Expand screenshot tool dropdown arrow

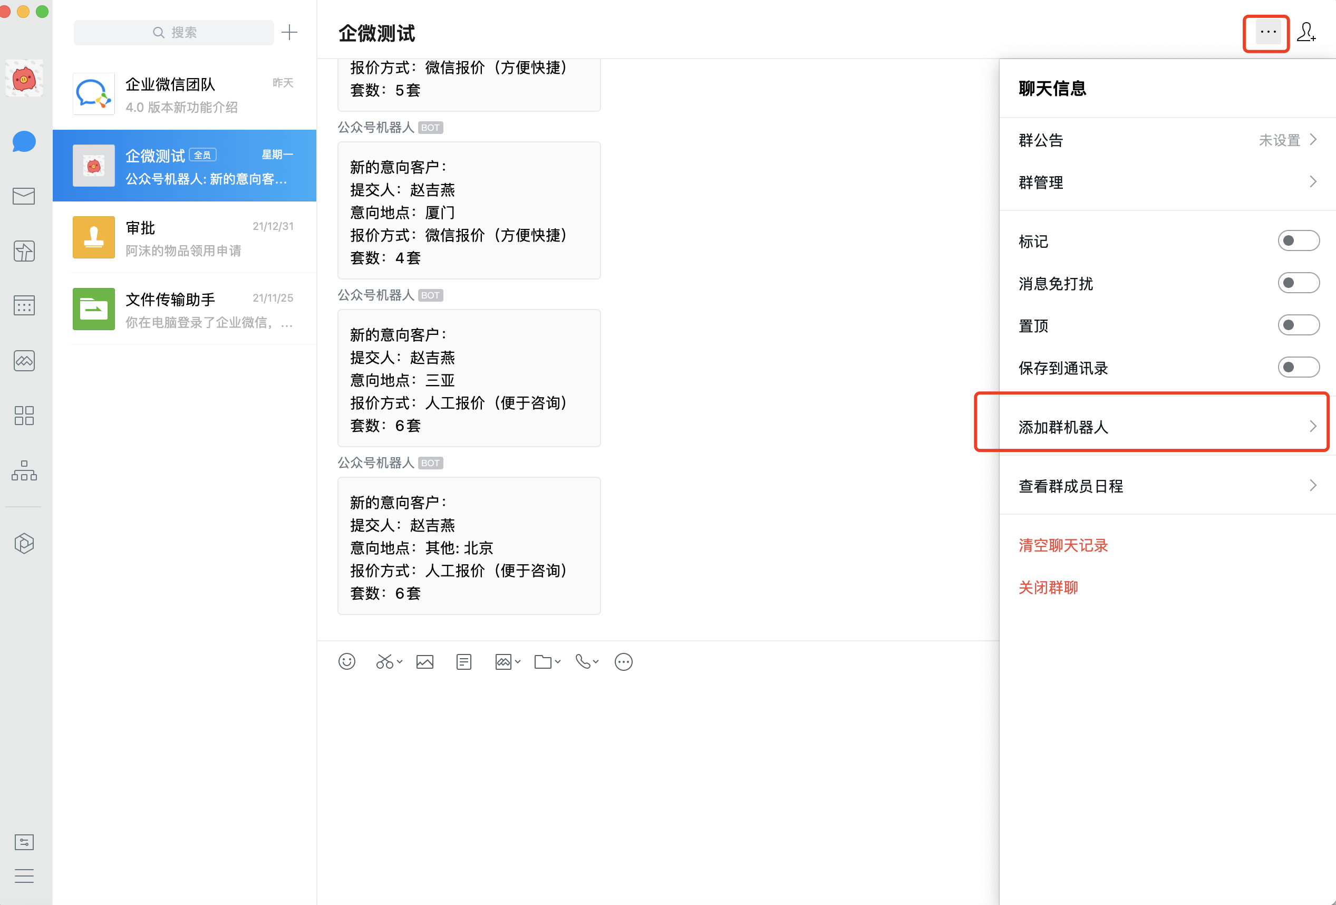coord(400,662)
